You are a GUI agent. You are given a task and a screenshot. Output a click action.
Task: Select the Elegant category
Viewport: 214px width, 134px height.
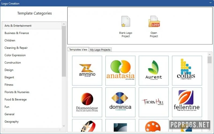(32, 77)
